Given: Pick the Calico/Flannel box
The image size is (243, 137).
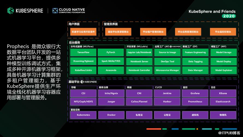Looking at the screenshot, I should [x=139, y=102].
